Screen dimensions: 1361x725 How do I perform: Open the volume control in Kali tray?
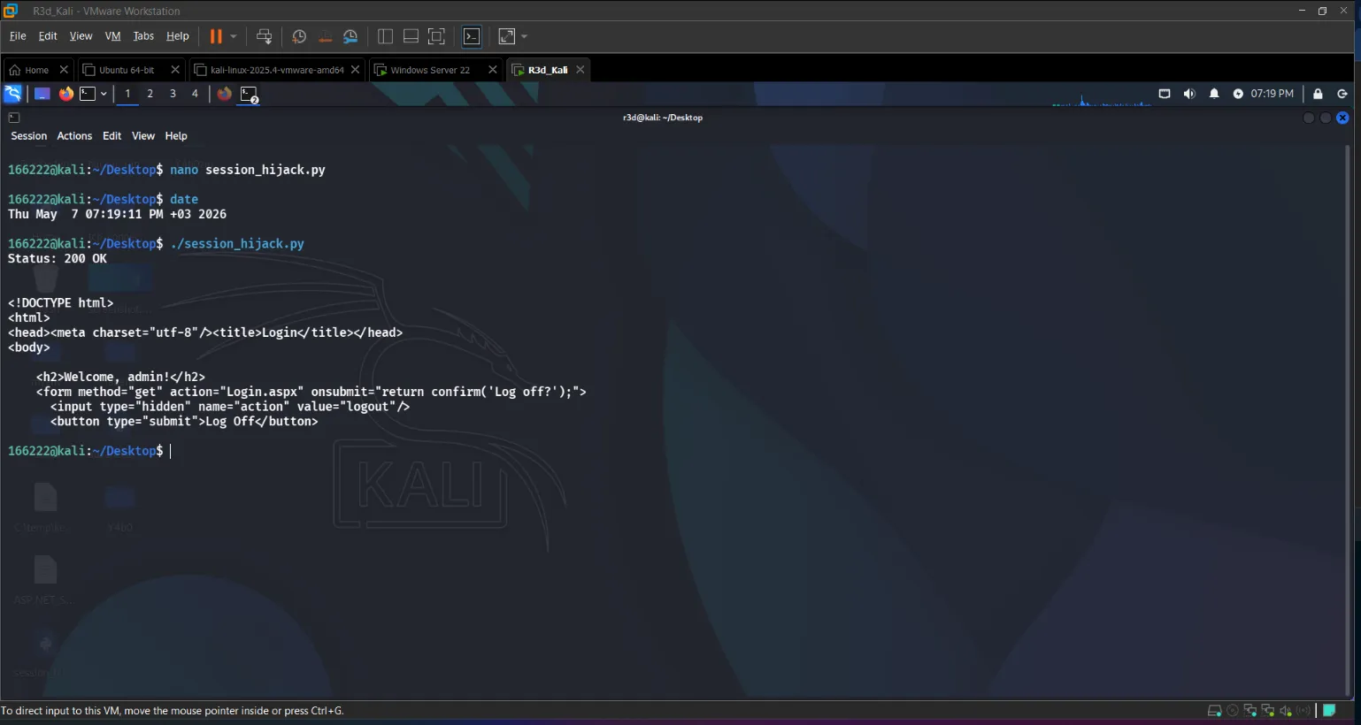coord(1189,94)
